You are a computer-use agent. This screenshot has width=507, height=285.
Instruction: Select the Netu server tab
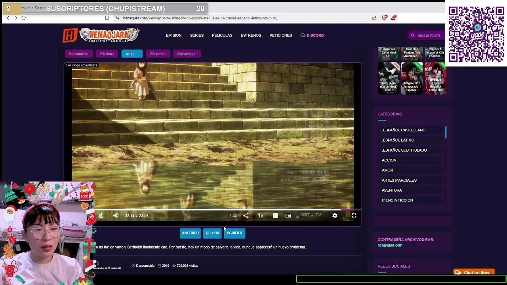click(x=132, y=54)
